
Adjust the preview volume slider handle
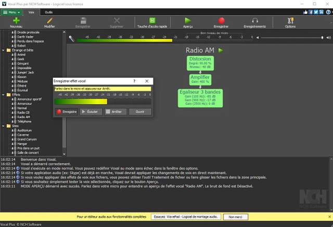pos(322,37)
